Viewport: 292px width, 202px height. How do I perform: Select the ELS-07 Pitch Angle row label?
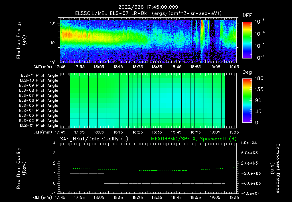pyautogui.click(x=39, y=96)
